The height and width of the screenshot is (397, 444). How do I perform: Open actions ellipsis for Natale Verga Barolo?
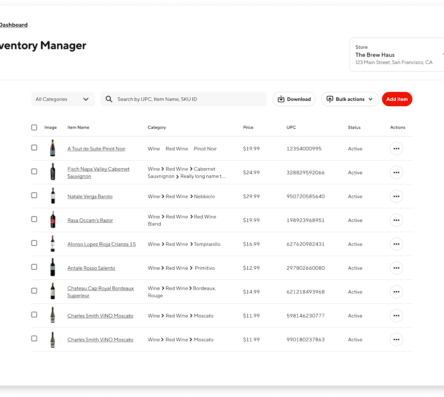coord(396,196)
